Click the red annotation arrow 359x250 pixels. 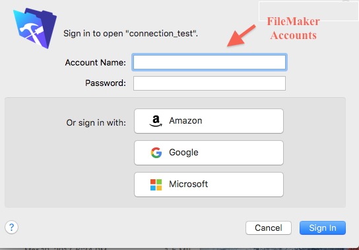pyautogui.click(x=242, y=35)
